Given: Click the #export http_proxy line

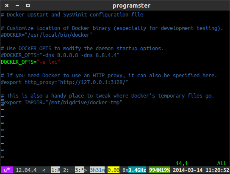Looking at the screenshot, I should (64, 82).
